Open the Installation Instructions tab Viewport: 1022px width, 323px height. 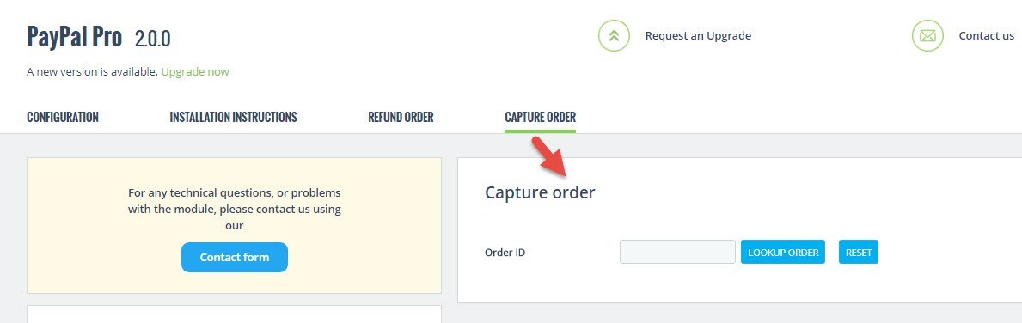[x=233, y=117]
